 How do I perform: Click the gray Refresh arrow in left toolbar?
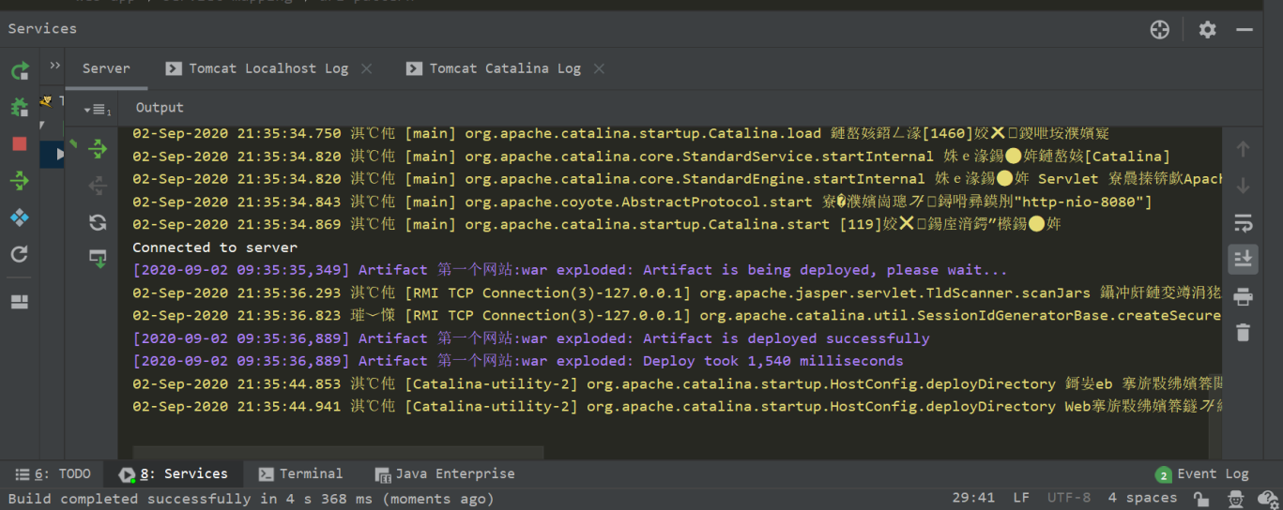coord(20,254)
